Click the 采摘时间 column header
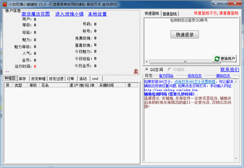This screenshot has width=244, height=168. 111,85
